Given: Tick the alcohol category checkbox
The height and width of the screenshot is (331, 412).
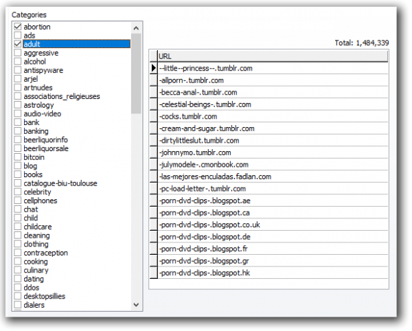Looking at the screenshot, I should (x=18, y=61).
